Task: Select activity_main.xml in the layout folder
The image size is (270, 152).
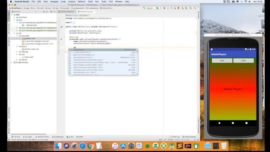Action: (32, 49)
